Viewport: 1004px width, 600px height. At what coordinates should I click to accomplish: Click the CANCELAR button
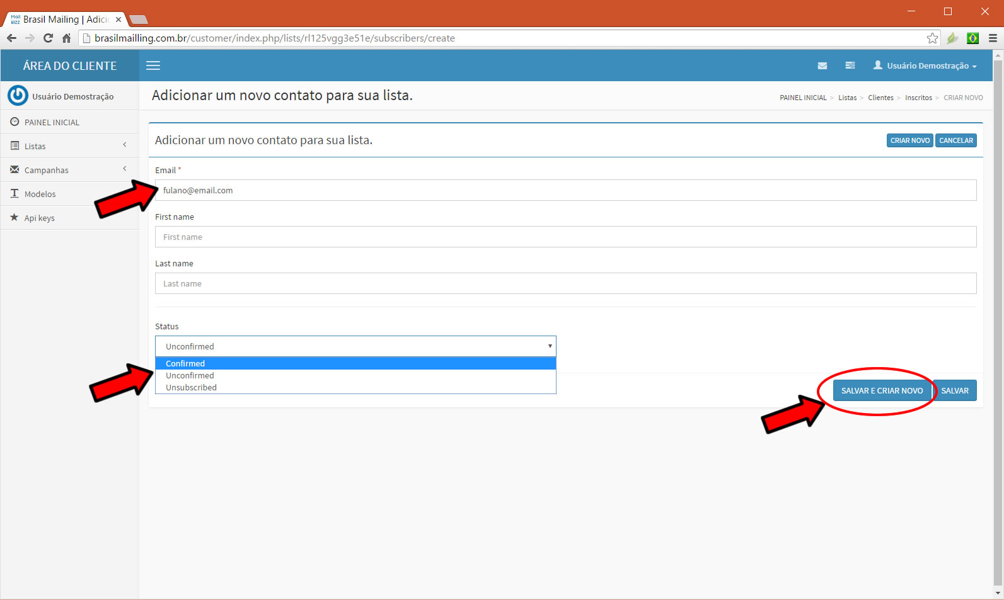tap(956, 140)
